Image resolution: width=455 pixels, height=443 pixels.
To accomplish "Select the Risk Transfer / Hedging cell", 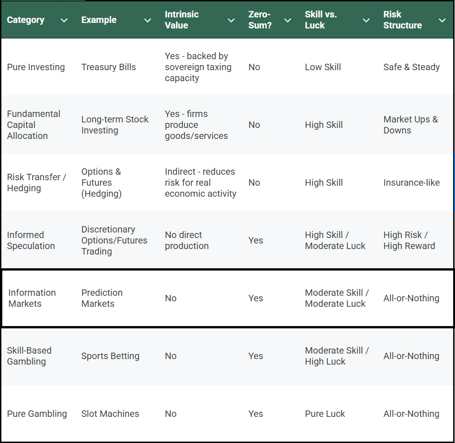I will [x=37, y=183].
